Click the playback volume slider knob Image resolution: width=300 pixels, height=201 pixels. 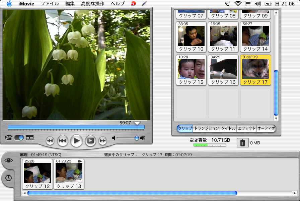137,138
